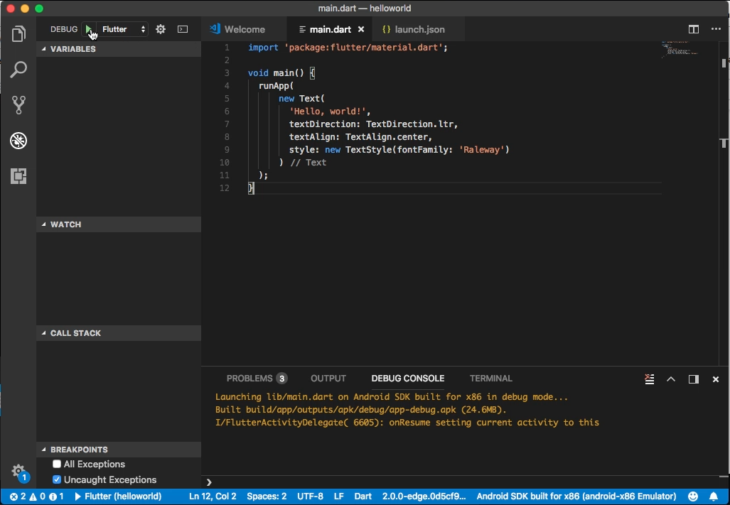Open the Extensions view
The width and height of the screenshot is (730, 505).
pyautogui.click(x=18, y=175)
